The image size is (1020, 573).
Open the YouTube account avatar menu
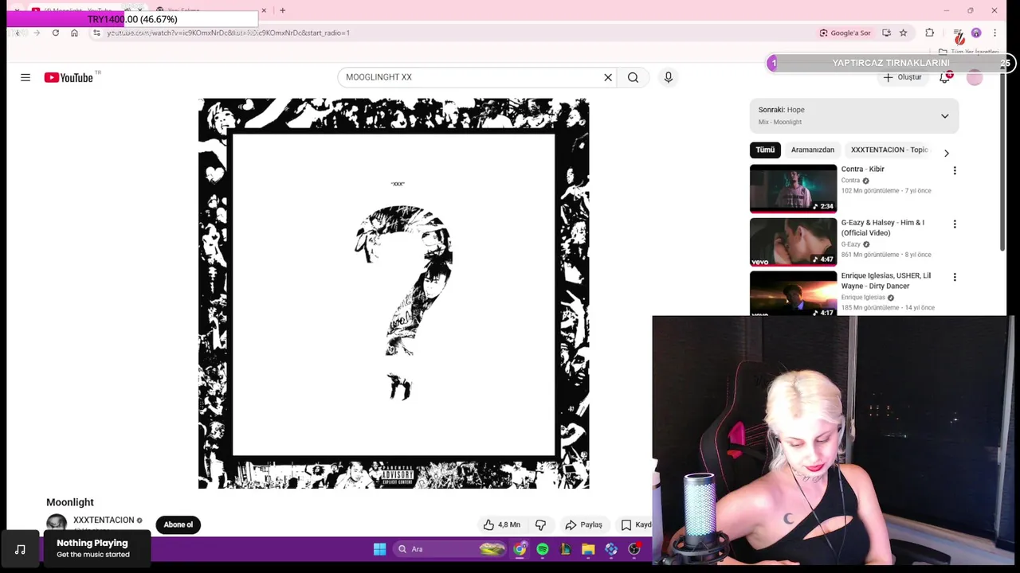[975, 77]
